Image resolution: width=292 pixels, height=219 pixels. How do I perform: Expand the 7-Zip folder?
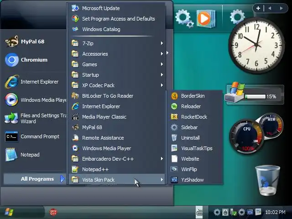(117, 43)
